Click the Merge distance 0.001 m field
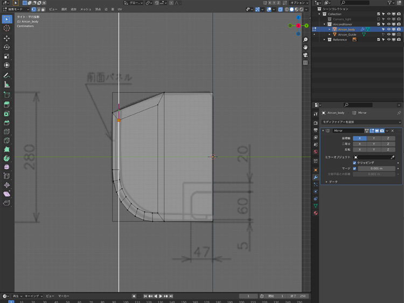 point(376,168)
